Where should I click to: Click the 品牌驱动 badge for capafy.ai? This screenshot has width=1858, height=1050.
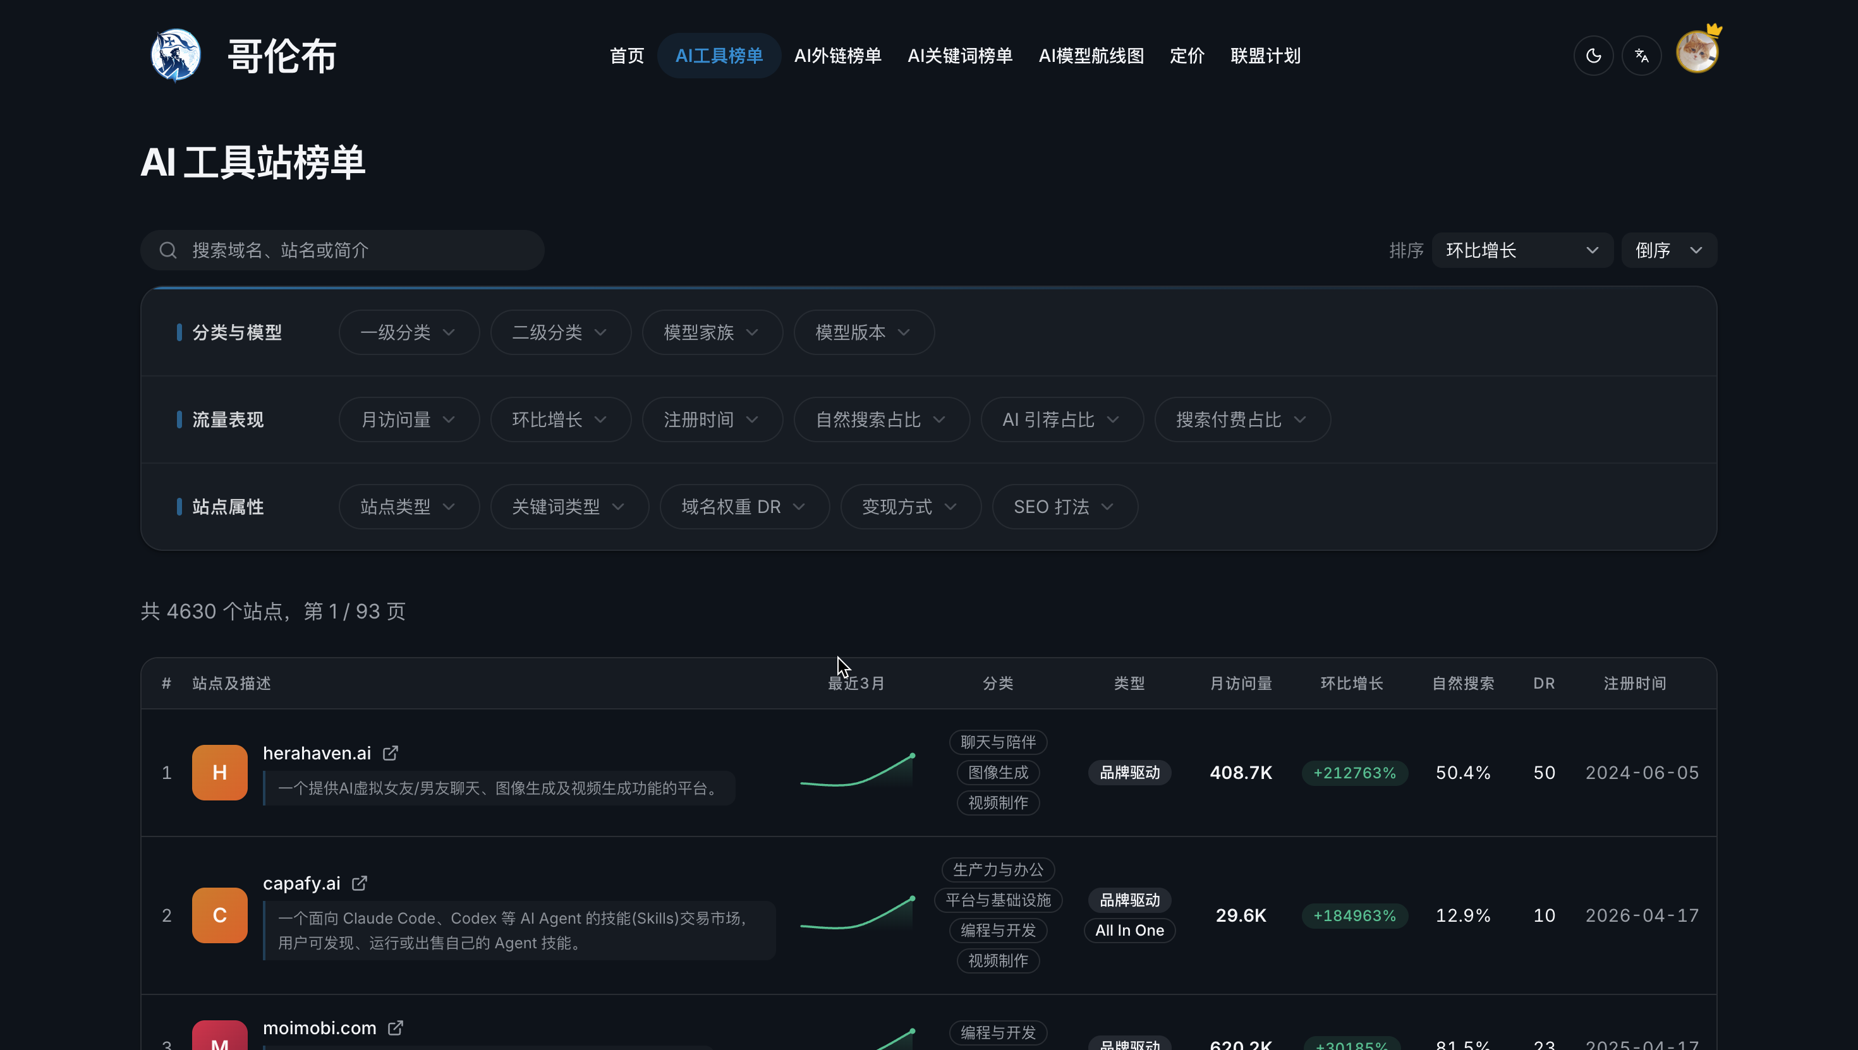pos(1129,900)
